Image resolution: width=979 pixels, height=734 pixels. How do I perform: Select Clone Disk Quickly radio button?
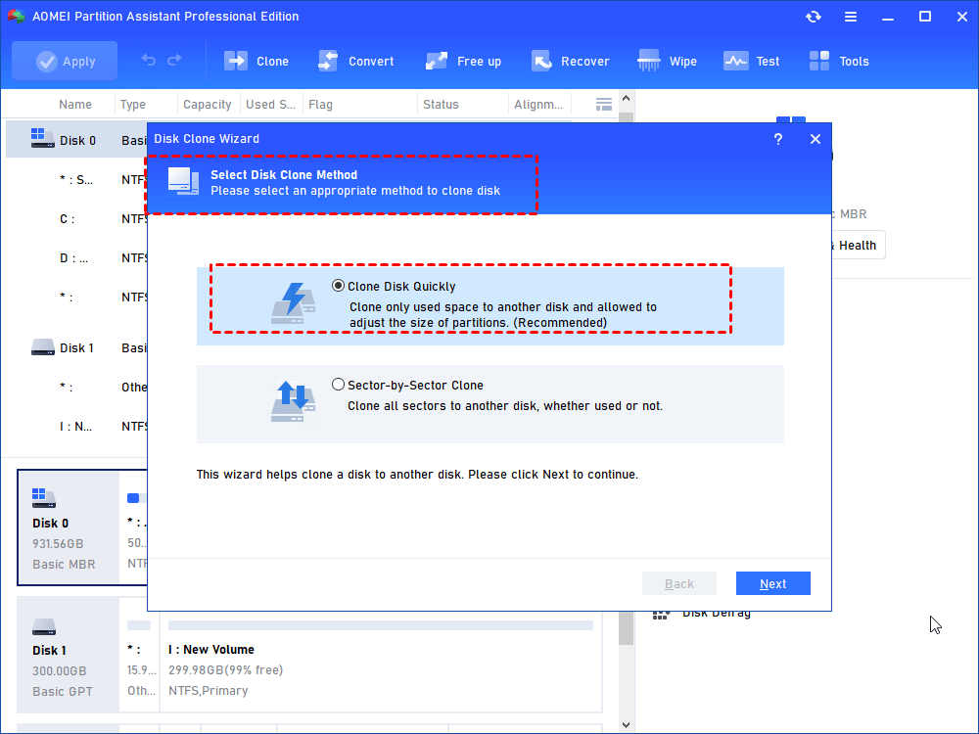[339, 287]
